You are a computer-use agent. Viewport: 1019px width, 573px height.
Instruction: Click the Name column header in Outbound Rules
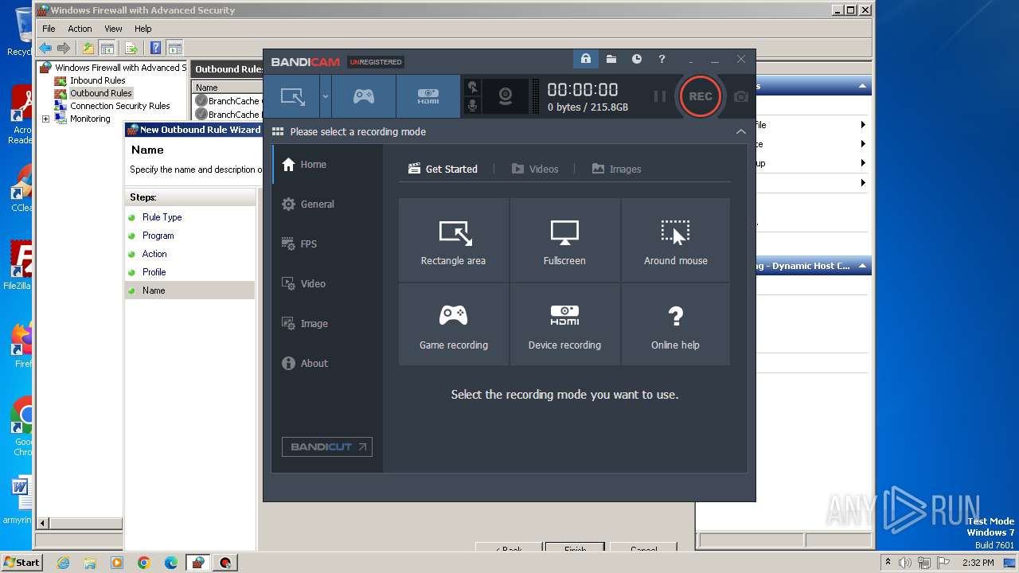(x=225, y=88)
